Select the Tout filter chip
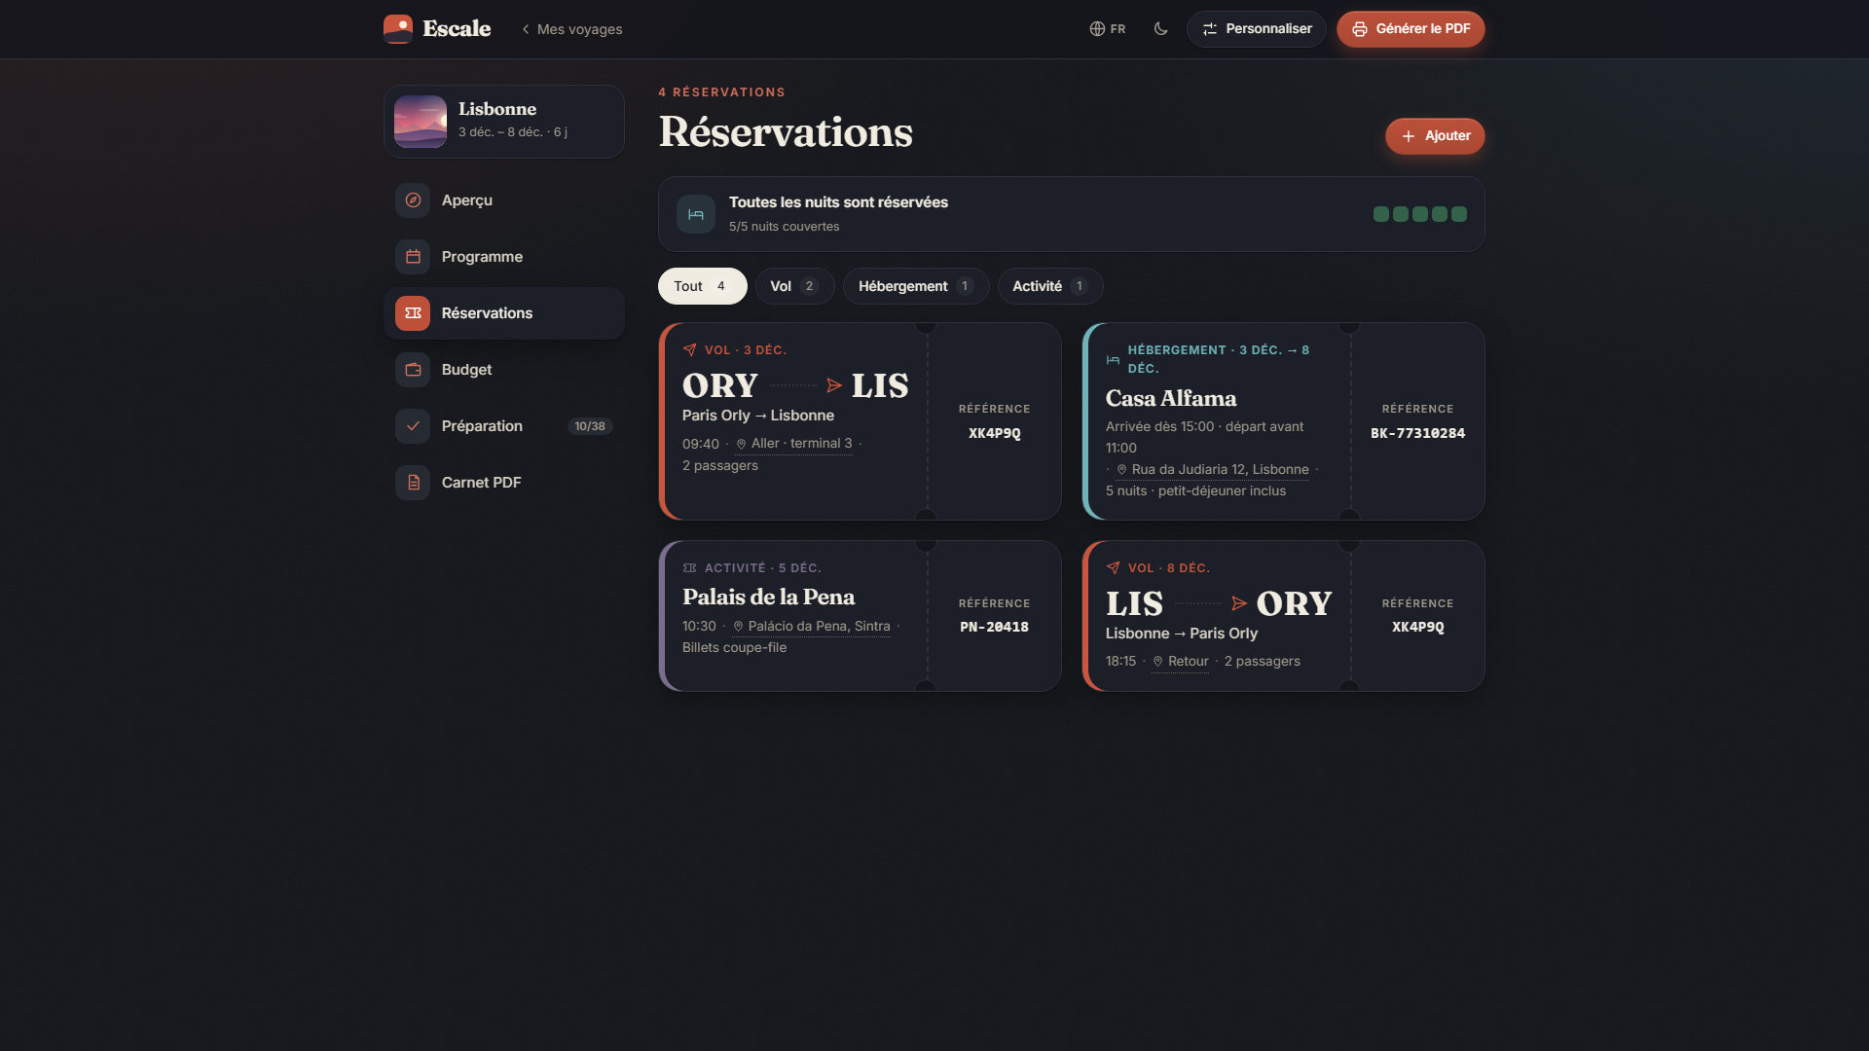 point(702,286)
